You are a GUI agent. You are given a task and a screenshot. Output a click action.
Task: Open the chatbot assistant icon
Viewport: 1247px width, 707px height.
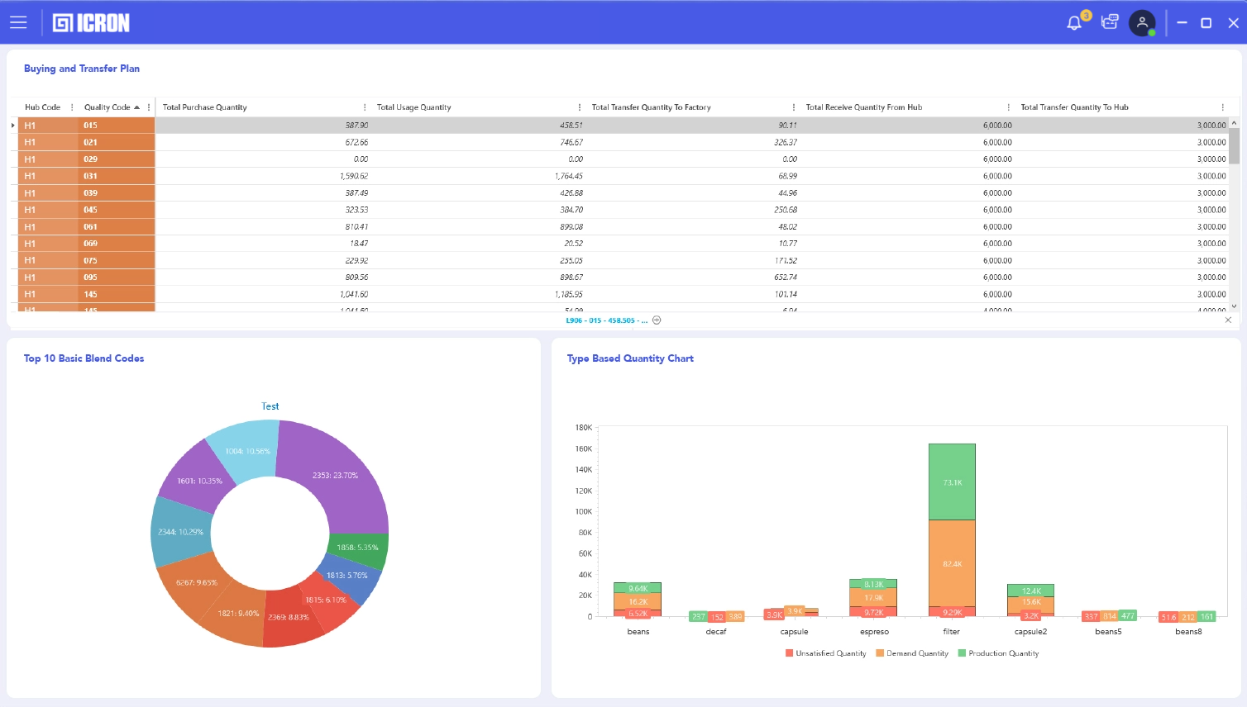1110,22
